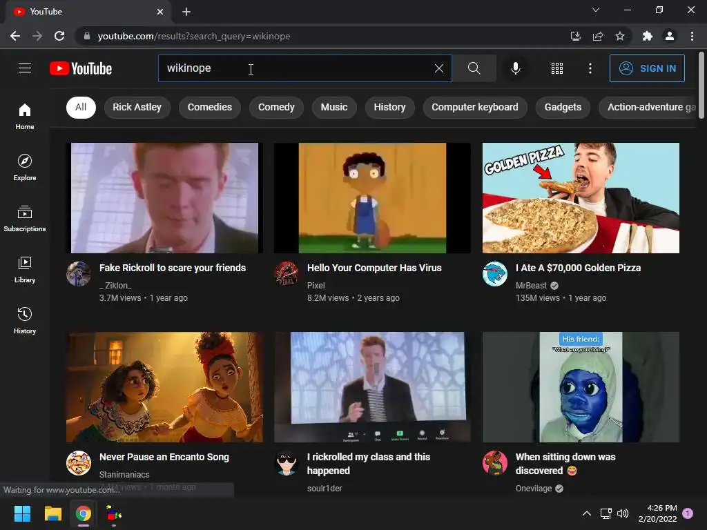707x530 pixels.
Task: Select the Action-adventure filter chip
Action: (x=648, y=107)
